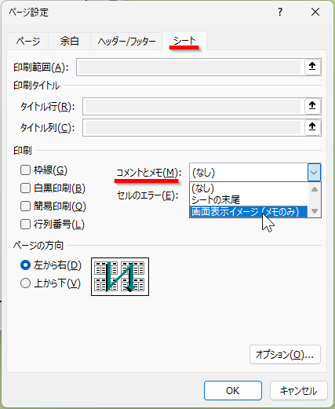Click the page order preview image

120,277
